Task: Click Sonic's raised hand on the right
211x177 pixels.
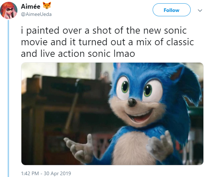Action: click(160, 146)
